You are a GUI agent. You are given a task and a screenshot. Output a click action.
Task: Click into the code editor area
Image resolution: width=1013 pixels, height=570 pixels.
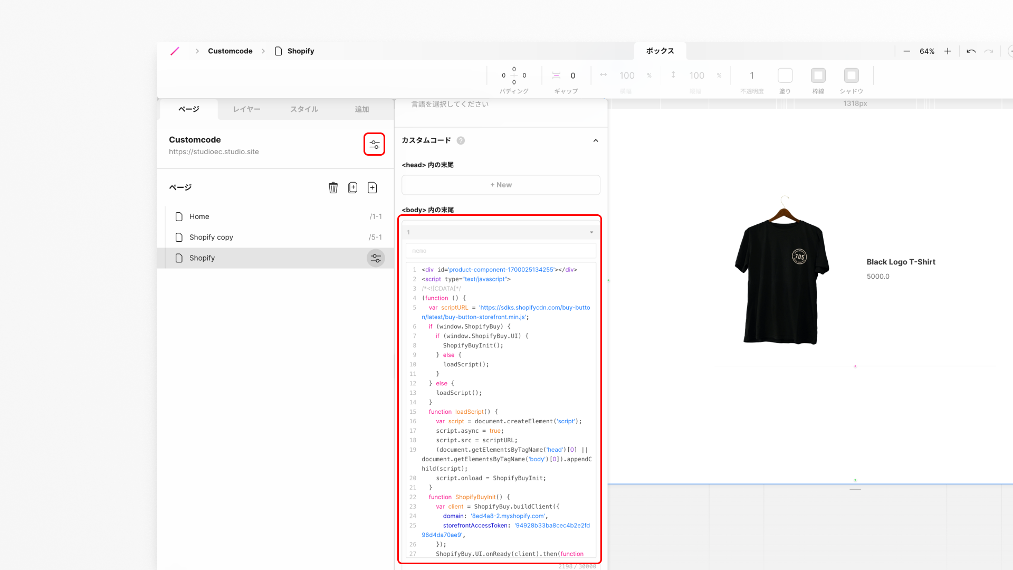coord(501,410)
